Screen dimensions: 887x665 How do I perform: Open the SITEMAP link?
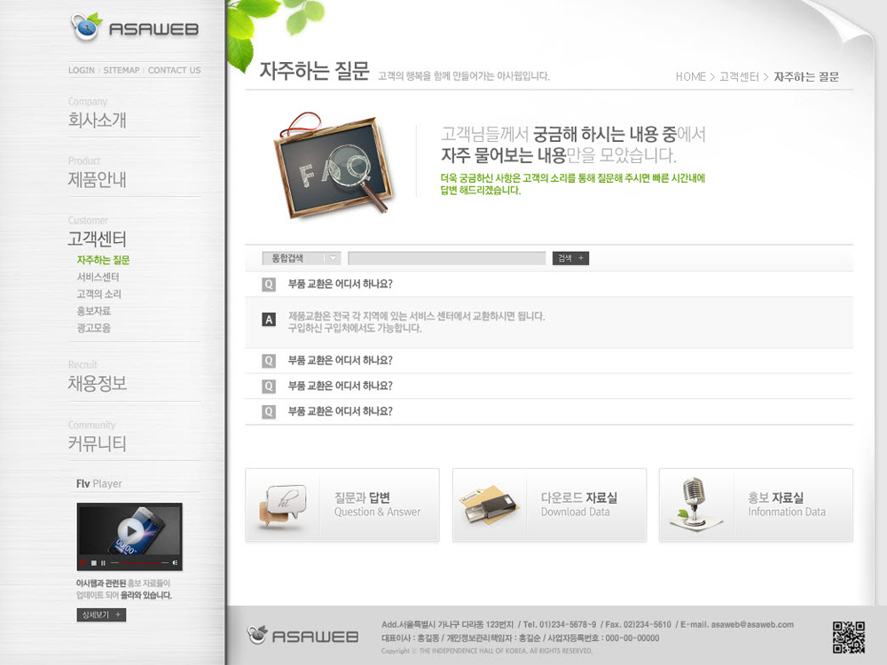click(x=121, y=70)
